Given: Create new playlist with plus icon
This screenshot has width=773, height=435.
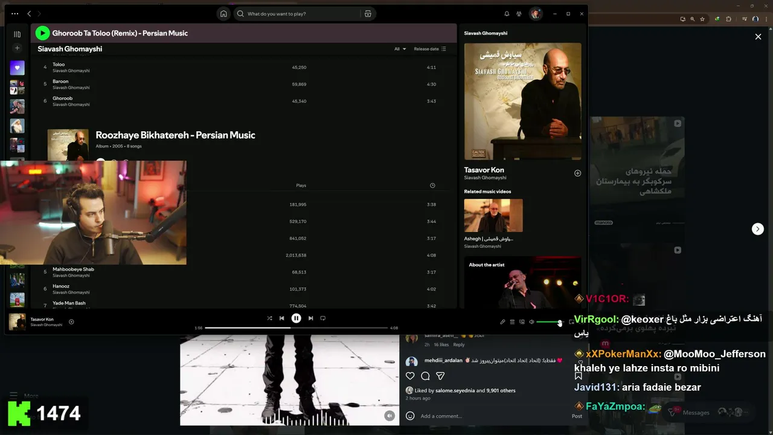Looking at the screenshot, I should click(x=17, y=48).
